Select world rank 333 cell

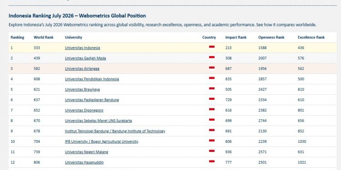click(37, 48)
